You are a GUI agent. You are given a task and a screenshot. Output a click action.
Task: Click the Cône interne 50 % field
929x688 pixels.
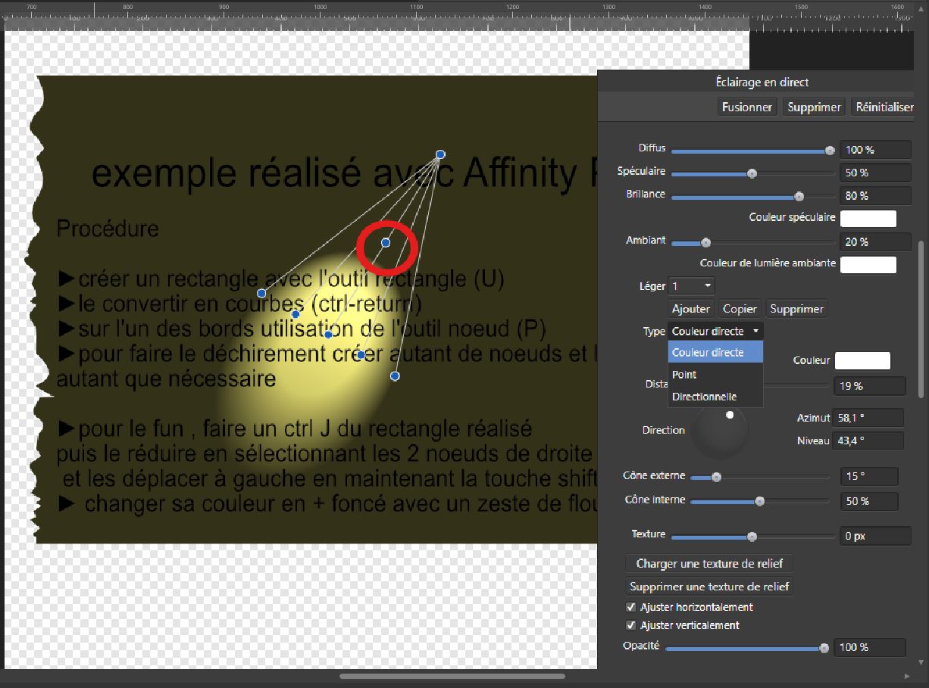tap(869, 501)
